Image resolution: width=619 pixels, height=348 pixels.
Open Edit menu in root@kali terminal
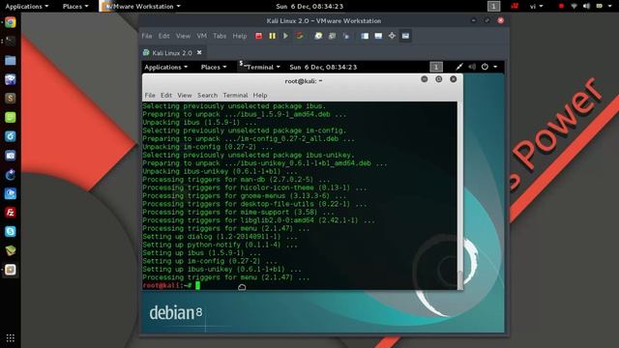(x=166, y=95)
